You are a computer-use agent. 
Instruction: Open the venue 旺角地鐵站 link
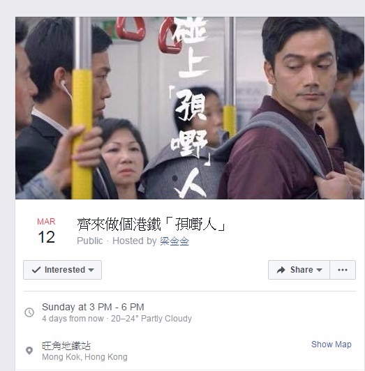coord(66,346)
